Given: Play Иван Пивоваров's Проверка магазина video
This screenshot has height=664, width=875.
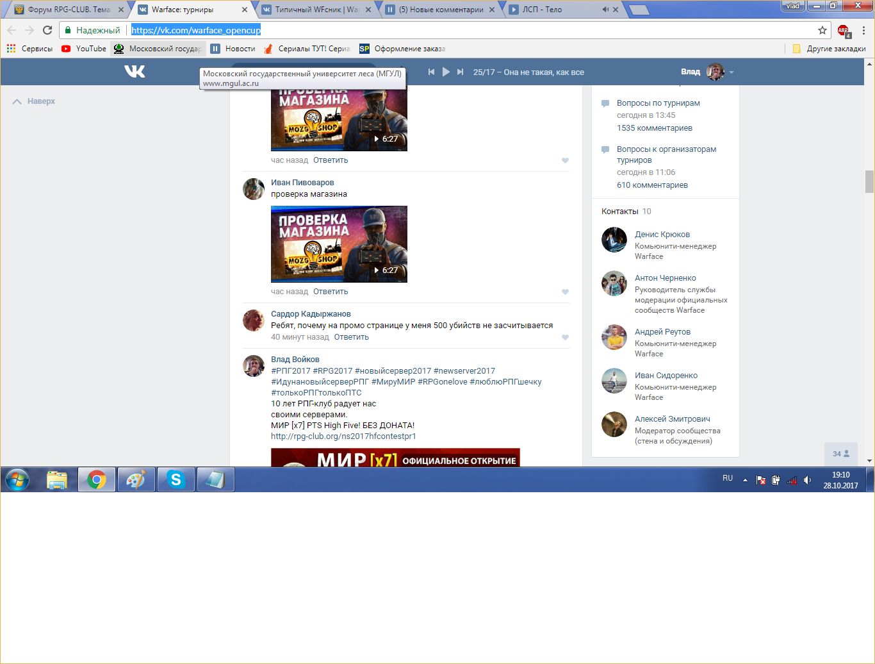Looking at the screenshot, I should tap(339, 244).
